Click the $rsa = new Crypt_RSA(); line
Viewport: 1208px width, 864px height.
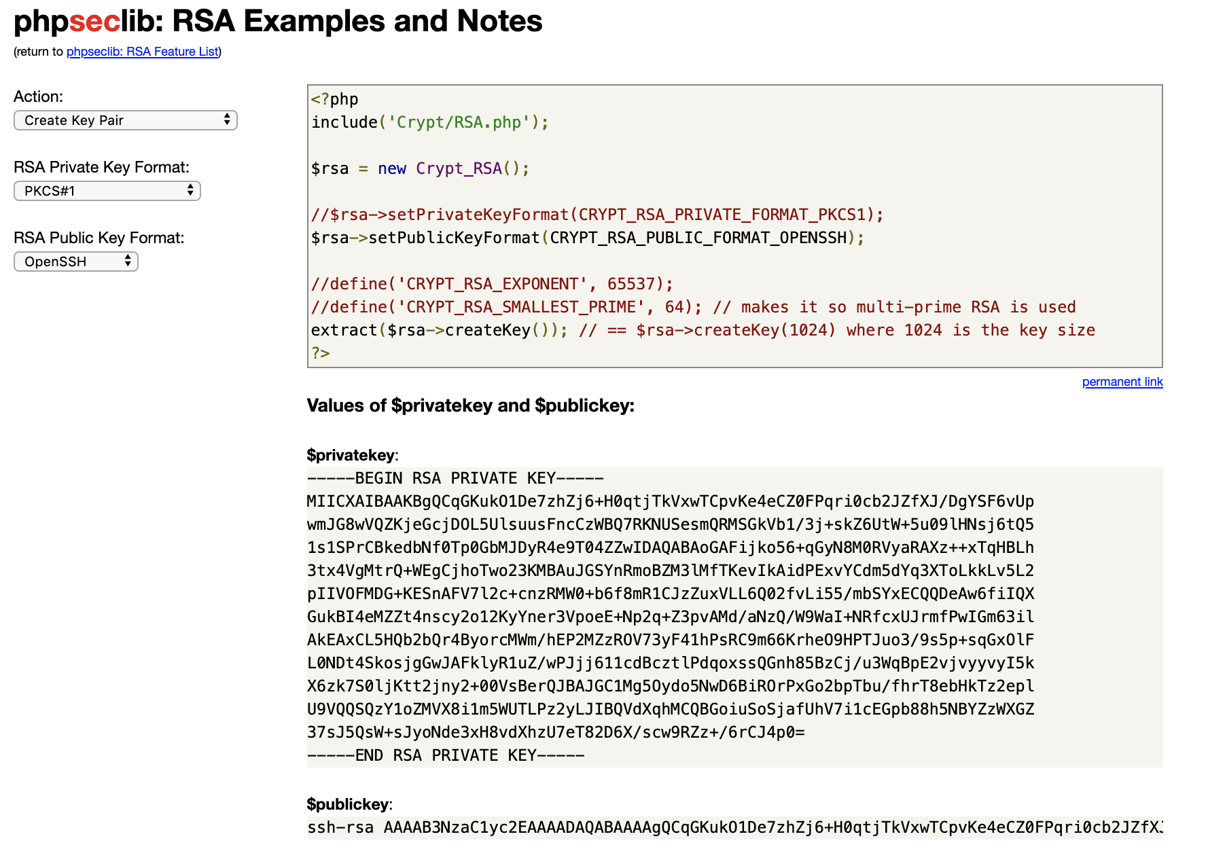[x=420, y=168]
